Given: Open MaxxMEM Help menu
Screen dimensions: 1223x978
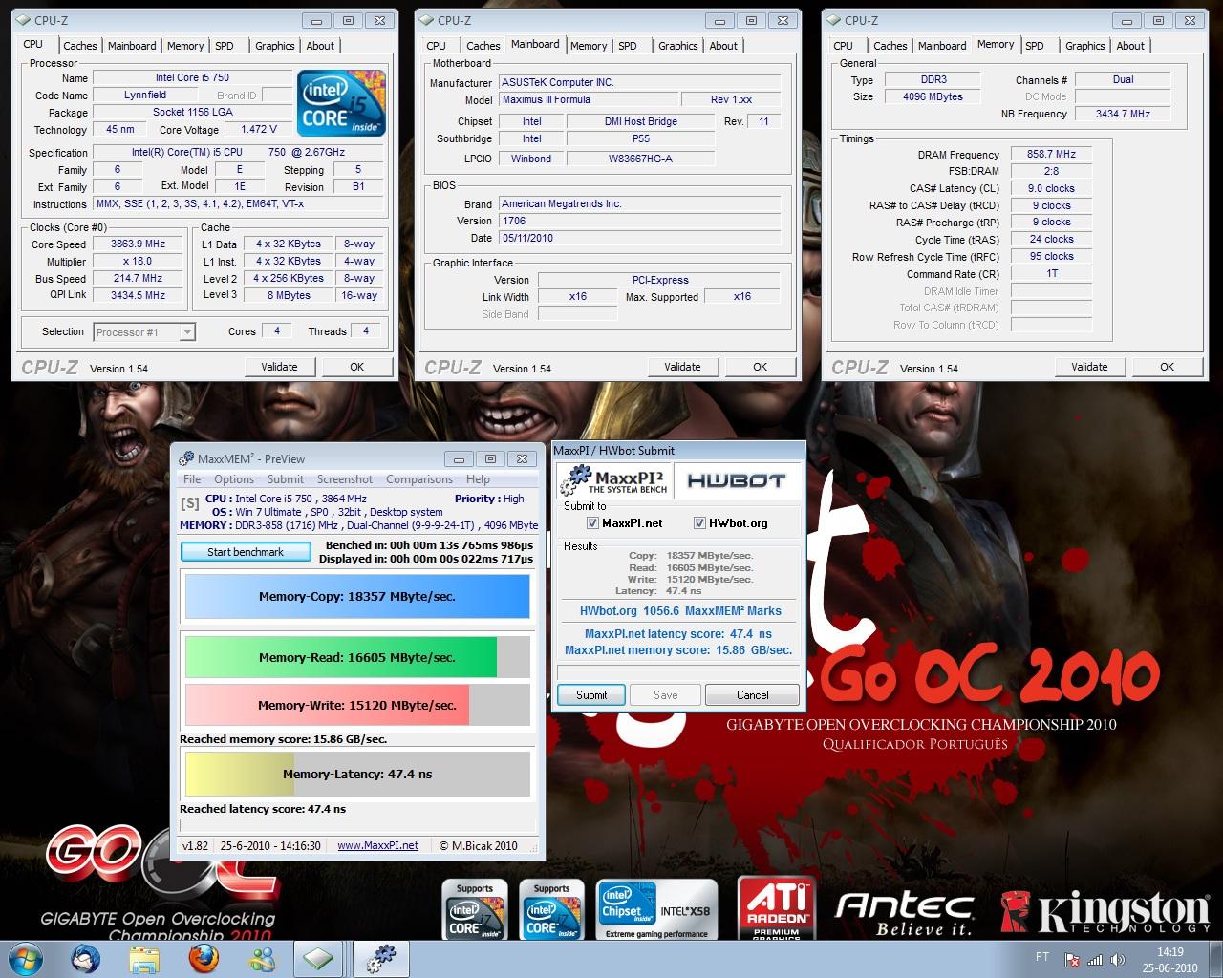Looking at the screenshot, I should point(478,479).
